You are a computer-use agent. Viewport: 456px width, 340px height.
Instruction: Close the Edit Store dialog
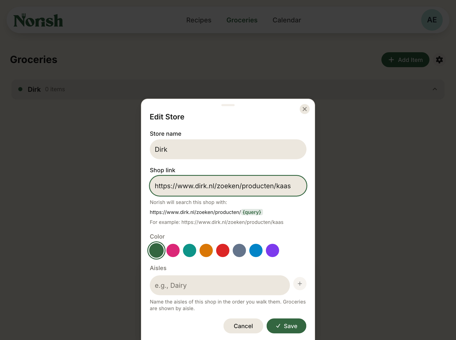[305, 109]
